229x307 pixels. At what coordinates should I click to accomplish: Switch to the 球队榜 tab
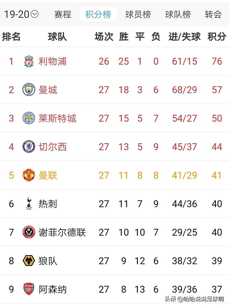178,15
